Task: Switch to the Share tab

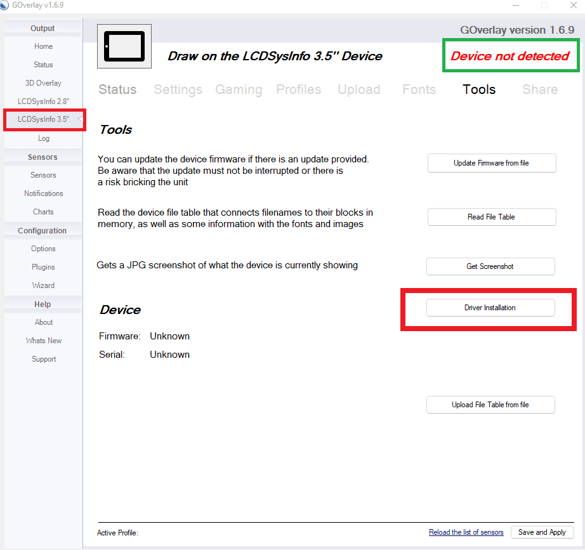Action: (x=540, y=89)
